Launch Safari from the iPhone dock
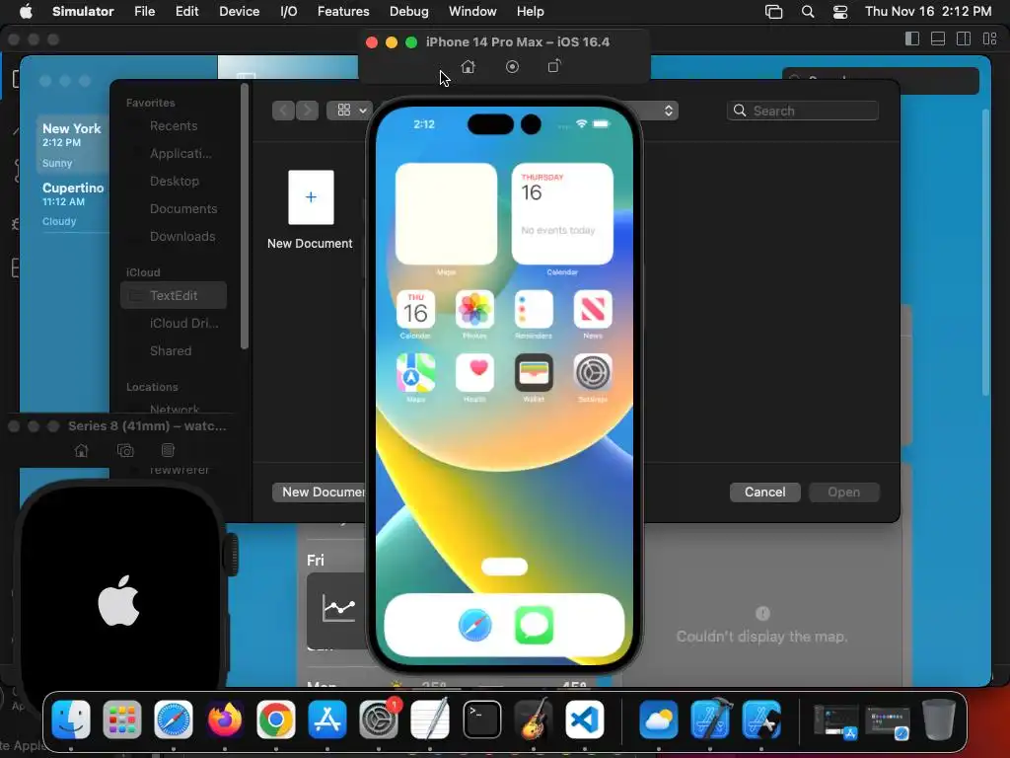1010x758 pixels. (474, 625)
